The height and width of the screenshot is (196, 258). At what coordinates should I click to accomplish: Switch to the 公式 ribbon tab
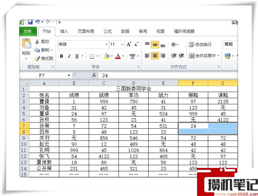point(108,31)
